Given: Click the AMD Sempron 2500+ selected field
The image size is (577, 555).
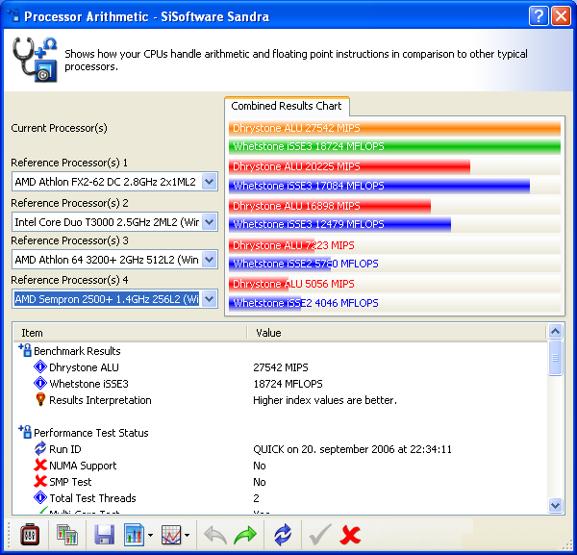Looking at the screenshot, I should pyautogui.click(x=107, y=299).
